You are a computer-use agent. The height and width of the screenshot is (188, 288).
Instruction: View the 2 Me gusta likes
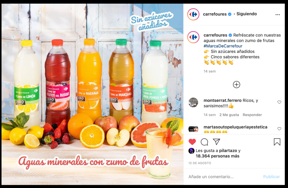(229, 115)
